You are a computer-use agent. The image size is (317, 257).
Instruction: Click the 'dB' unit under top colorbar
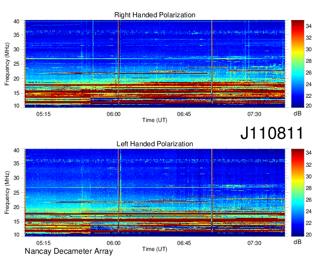297,114
